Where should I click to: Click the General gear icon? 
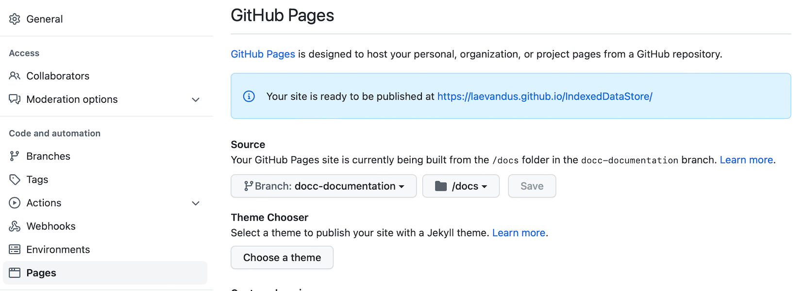[15, 19]
